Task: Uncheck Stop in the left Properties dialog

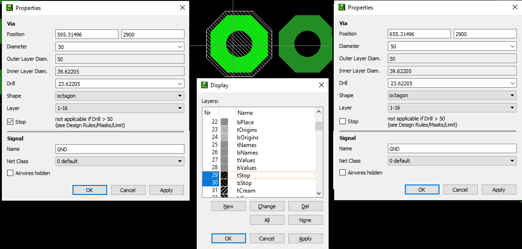Action: 10,122
